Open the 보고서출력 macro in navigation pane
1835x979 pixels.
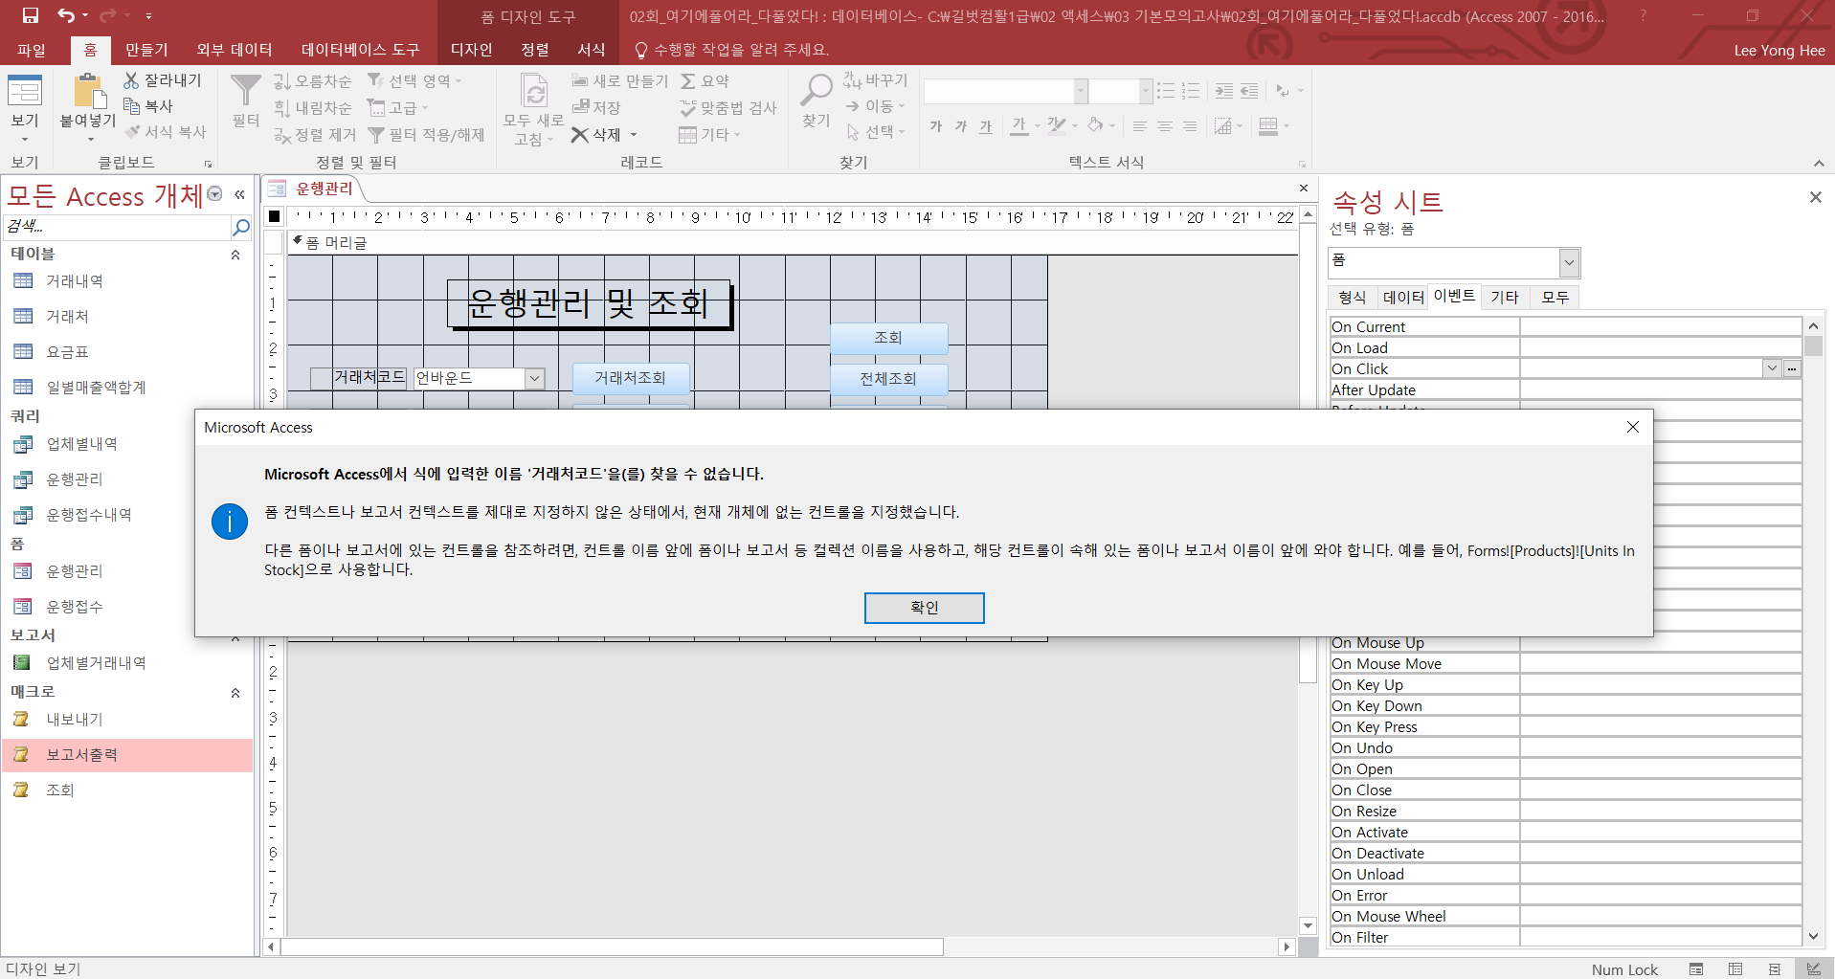(82, 755)
